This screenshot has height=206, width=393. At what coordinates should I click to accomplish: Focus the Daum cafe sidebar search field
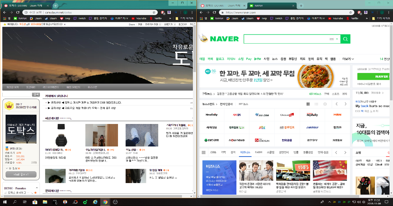pyautogui.click(x=17, y=95)
